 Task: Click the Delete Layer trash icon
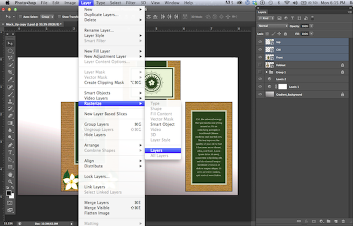pos(343,221)
